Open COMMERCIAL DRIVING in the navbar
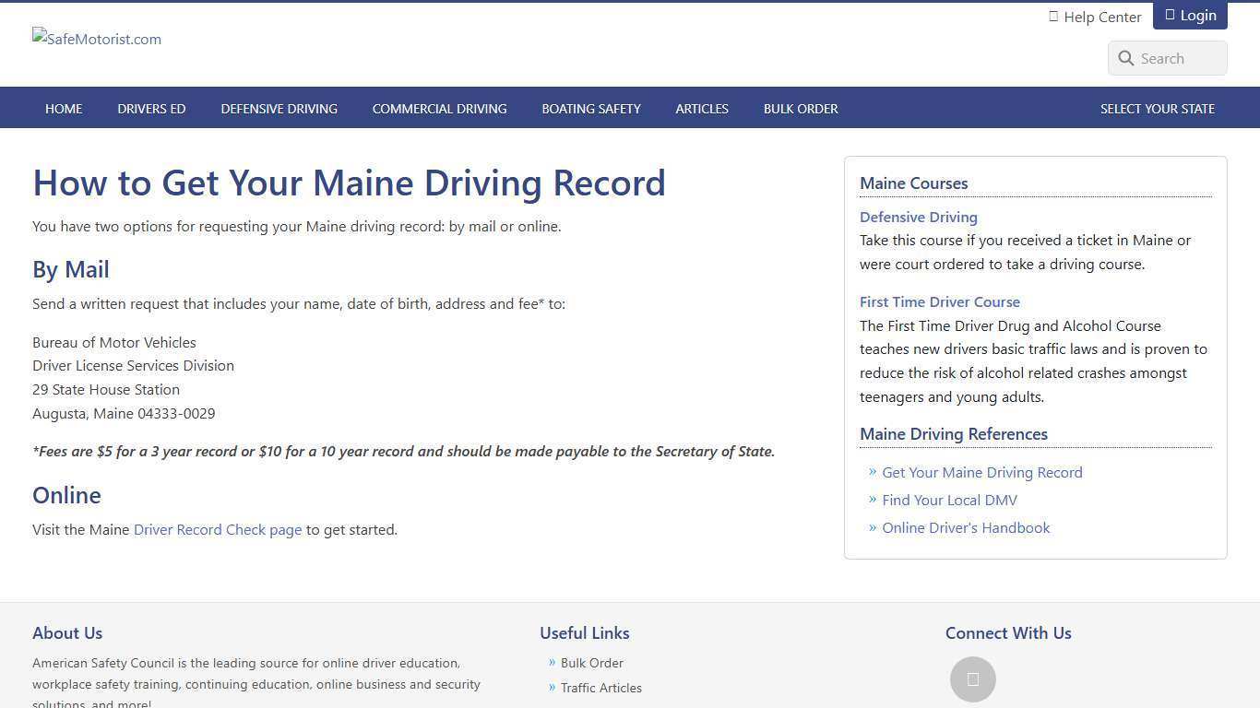The width and height of the screenshot is (1260, 708). tap(440, 108)
